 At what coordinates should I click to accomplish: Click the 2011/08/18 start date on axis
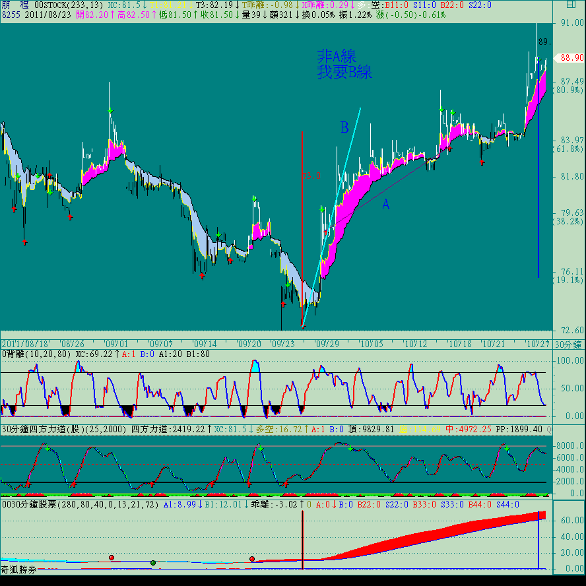point(26,344)
